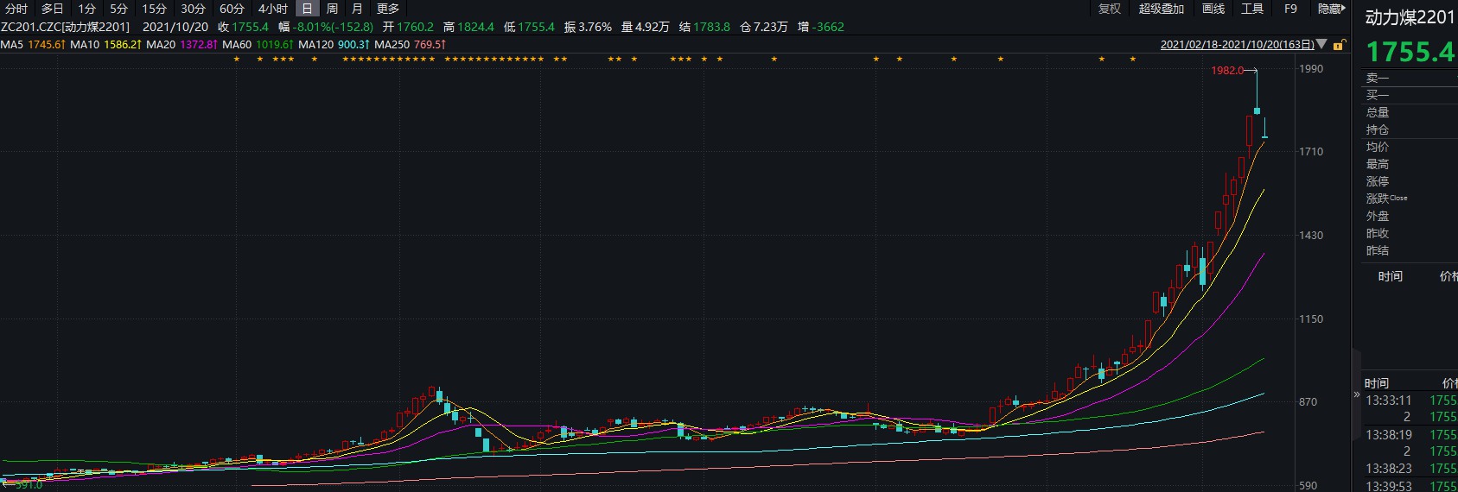The height and width of the screenshot is (492, 1458).
Task: Select the 13:33:11 tick row
Action: tap(1410, 401)
